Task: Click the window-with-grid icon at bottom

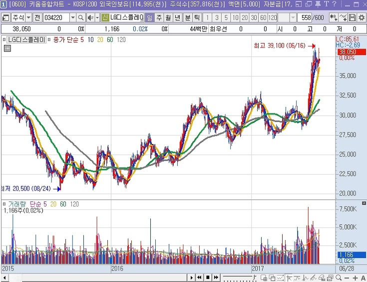Action: [264, 278]
